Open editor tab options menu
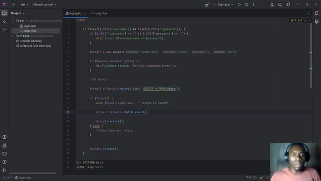The width and height of the screenshot is (321, 181). (308, 13)
